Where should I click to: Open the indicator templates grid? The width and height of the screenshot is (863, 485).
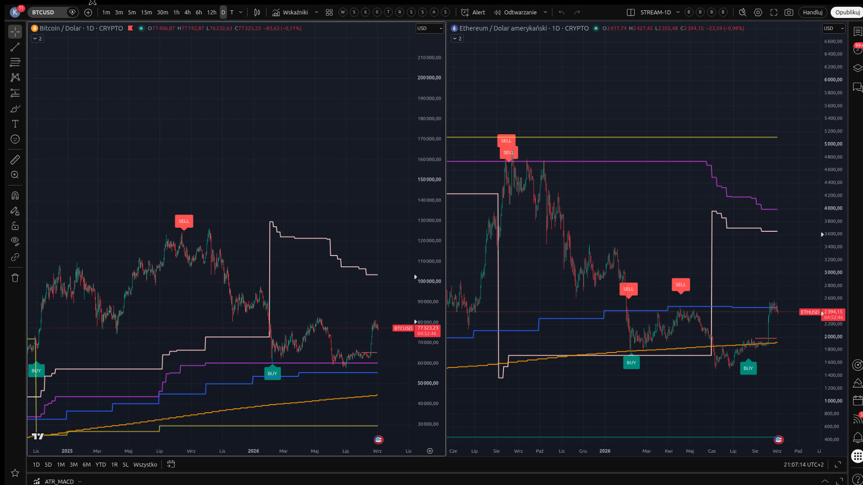[329, 12]
